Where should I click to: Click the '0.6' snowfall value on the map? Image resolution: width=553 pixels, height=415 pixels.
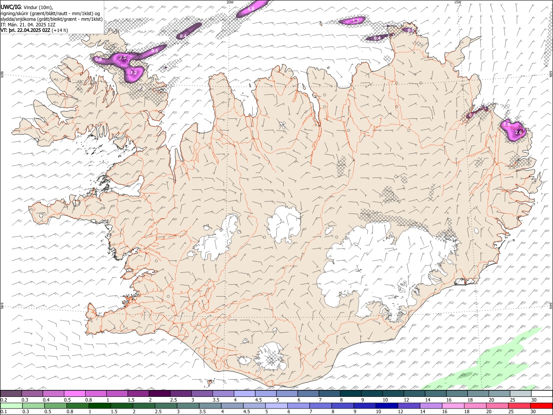[x=98, y=59]
